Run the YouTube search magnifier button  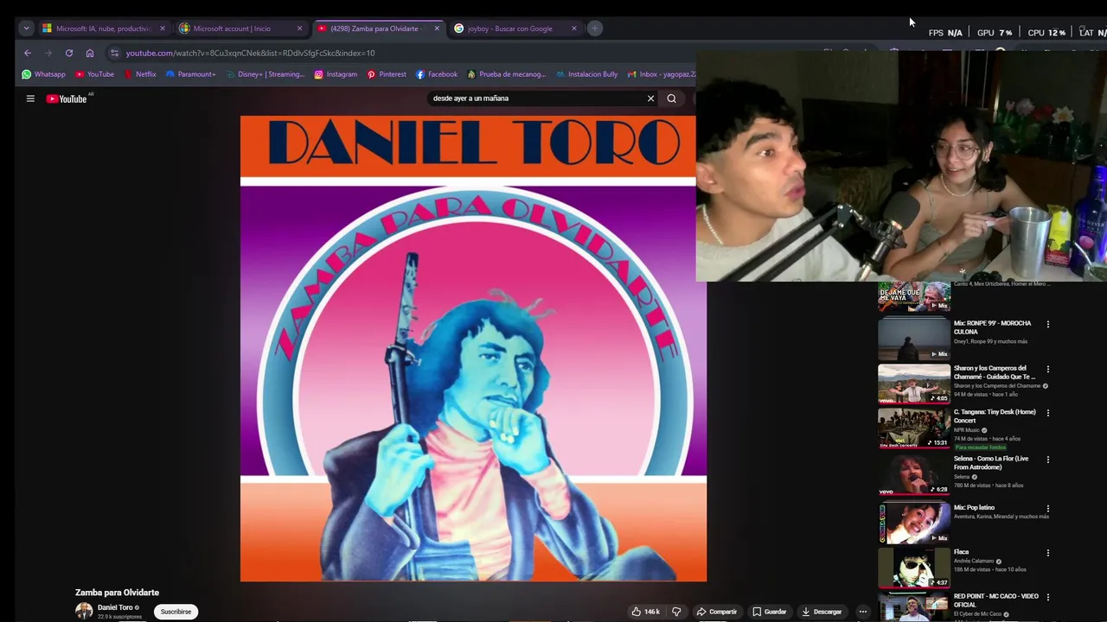click(671, 98)
